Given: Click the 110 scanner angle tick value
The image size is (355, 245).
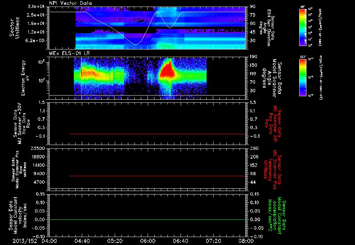Looking at the screenshot, I should [253, 74].
